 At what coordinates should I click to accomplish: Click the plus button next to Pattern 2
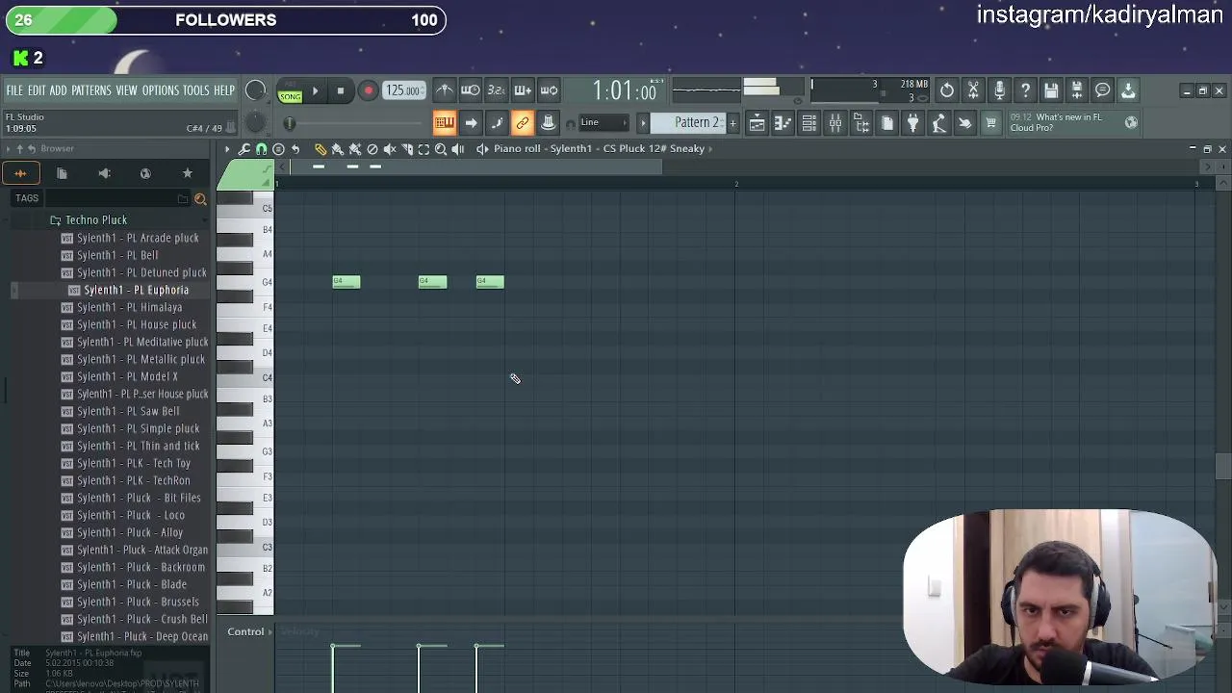point(732,123)
